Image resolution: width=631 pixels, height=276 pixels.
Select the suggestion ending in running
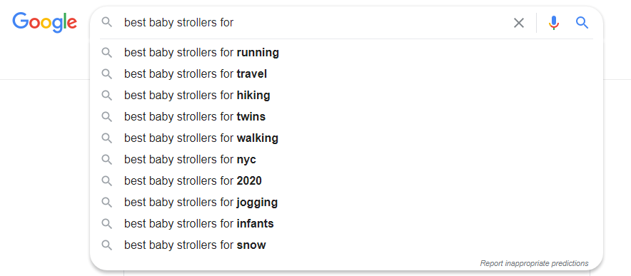coord(346,53)
